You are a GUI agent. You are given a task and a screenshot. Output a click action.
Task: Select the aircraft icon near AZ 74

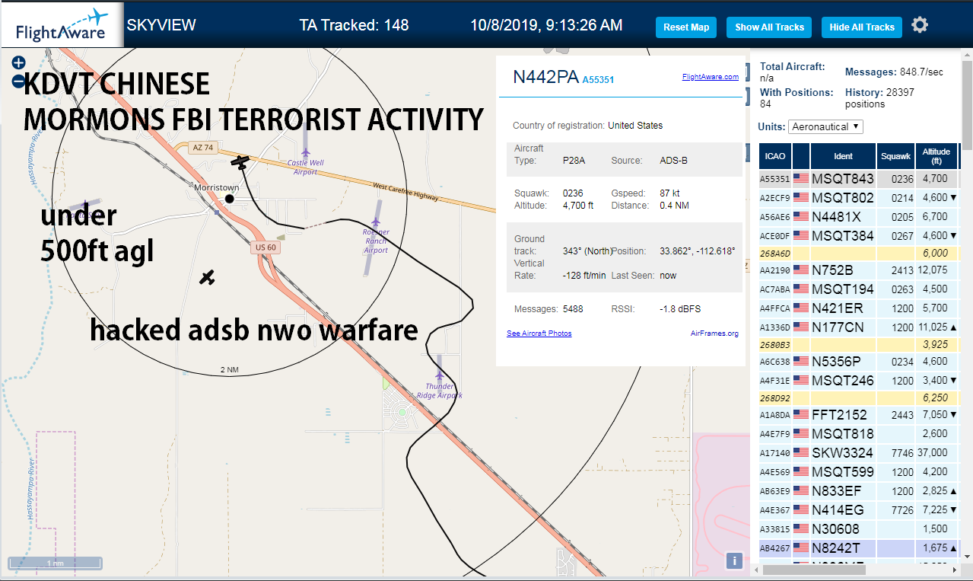pyautogui.click(x=240, y=162)
